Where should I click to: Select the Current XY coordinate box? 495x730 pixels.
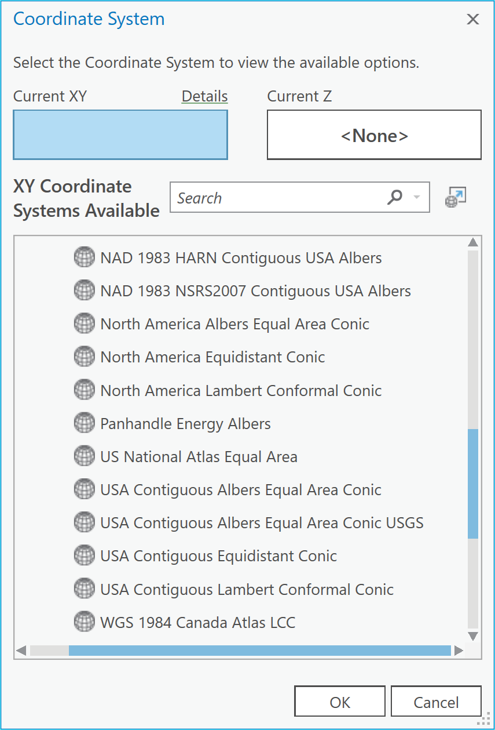coord(120,135)
